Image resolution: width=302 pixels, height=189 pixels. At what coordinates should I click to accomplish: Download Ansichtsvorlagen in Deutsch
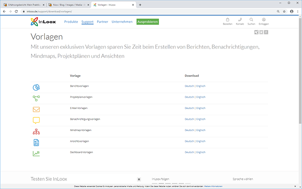pyautogui.click(x=189, y=141)
